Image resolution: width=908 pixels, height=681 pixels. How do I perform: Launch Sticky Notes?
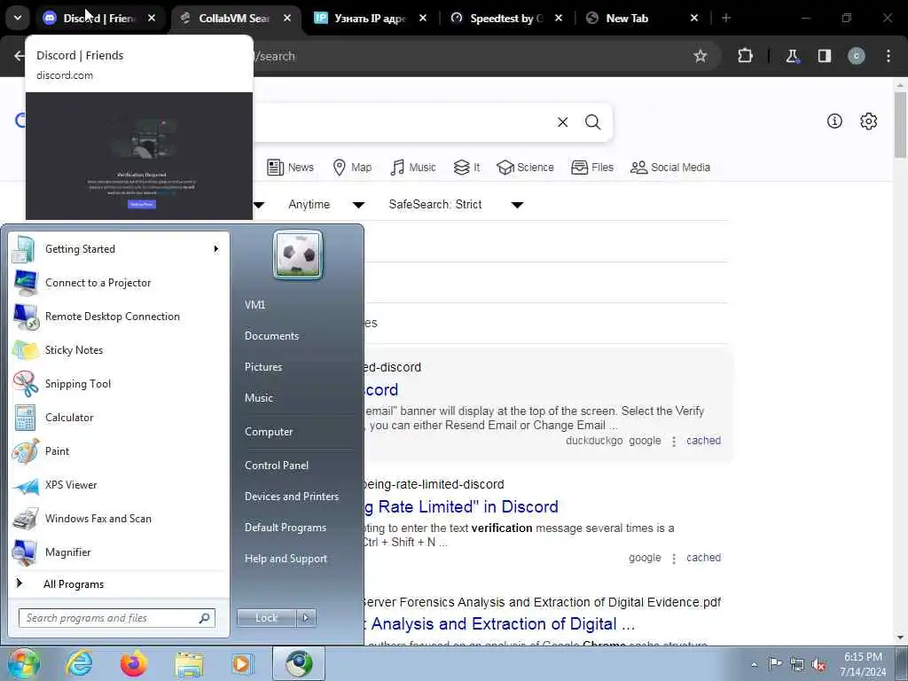[x=119, y=349]
